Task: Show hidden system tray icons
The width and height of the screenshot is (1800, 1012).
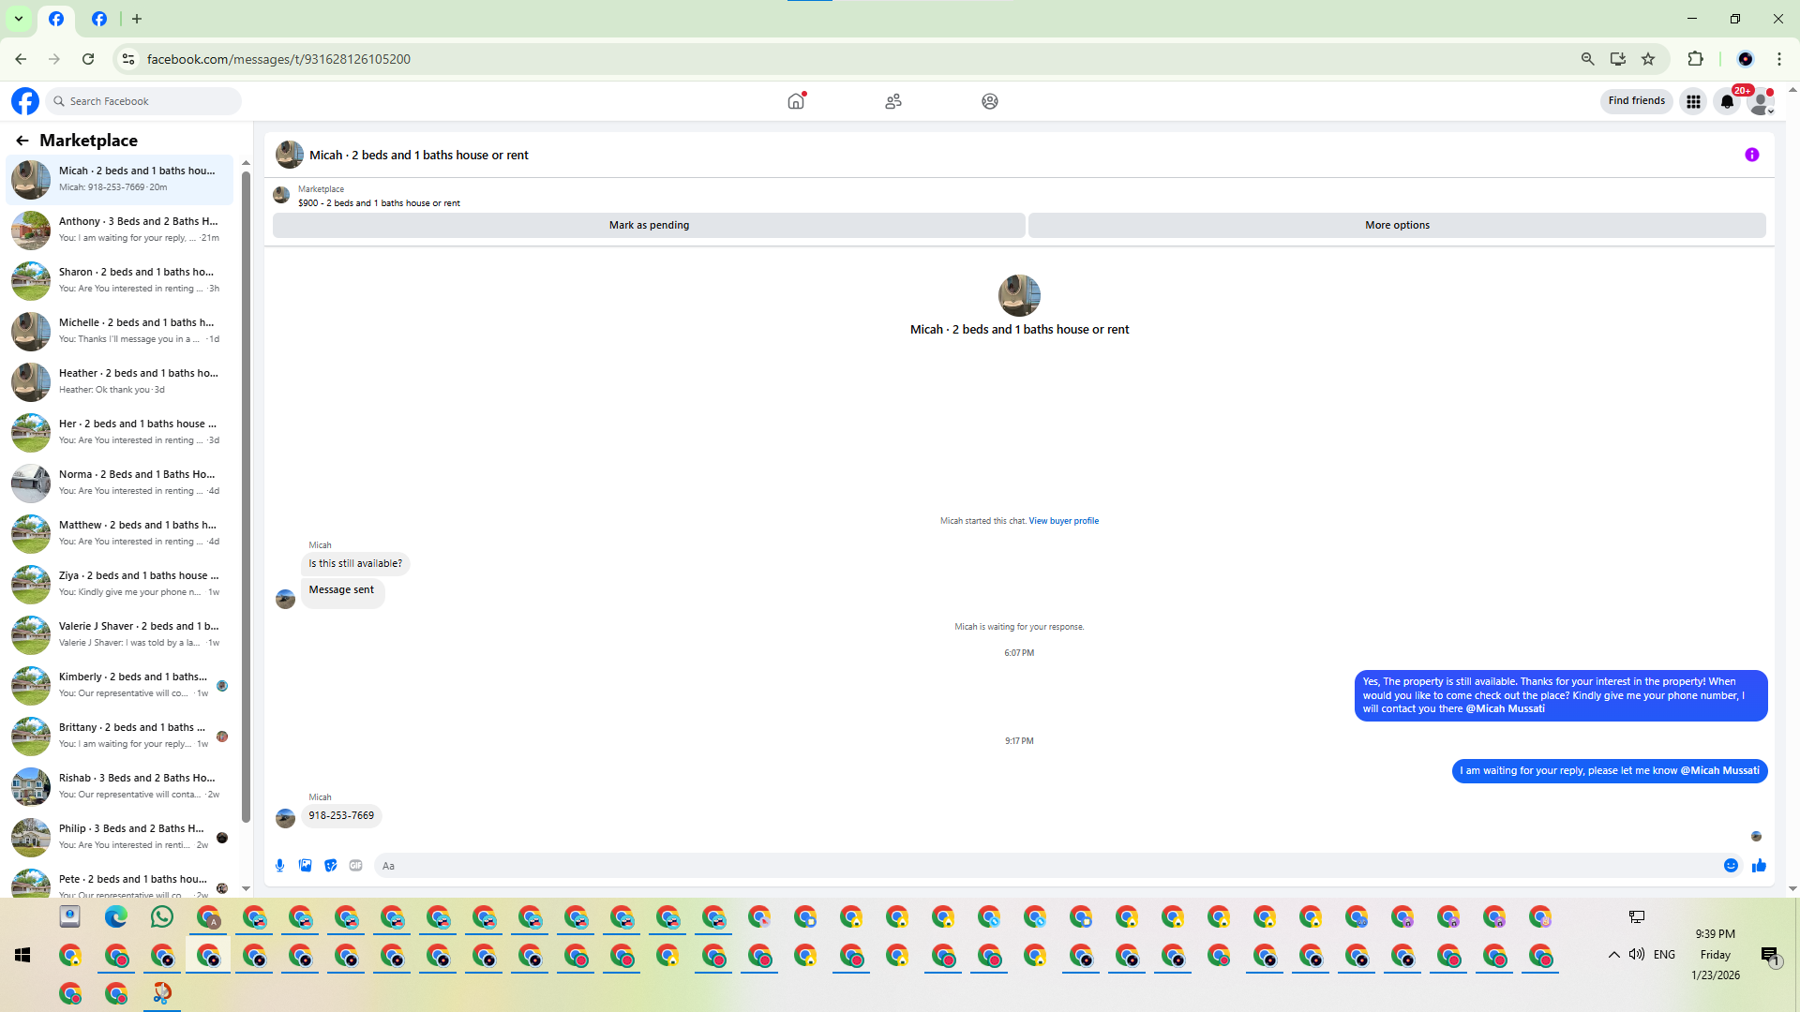Action: pyautogui.click(x=1613, y=955)
